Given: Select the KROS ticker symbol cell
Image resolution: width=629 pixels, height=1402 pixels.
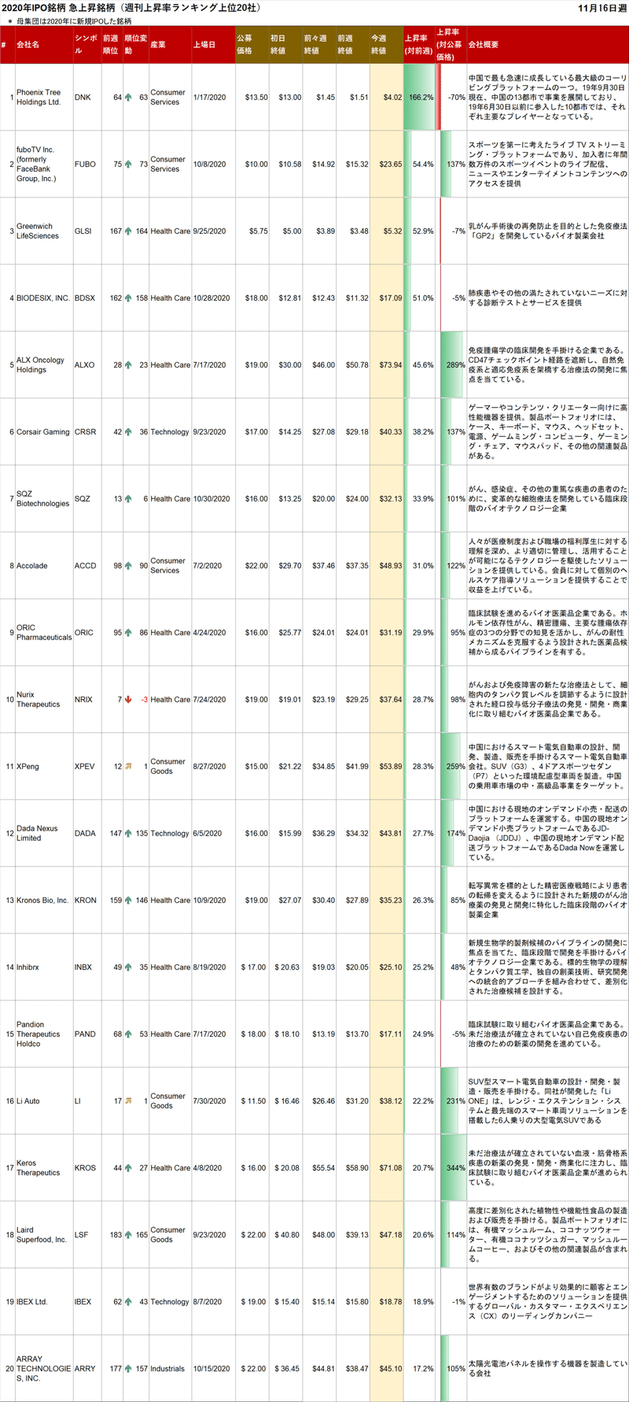Looking at the screenshot, I should pyautogui.click(x=86, y=1168).
